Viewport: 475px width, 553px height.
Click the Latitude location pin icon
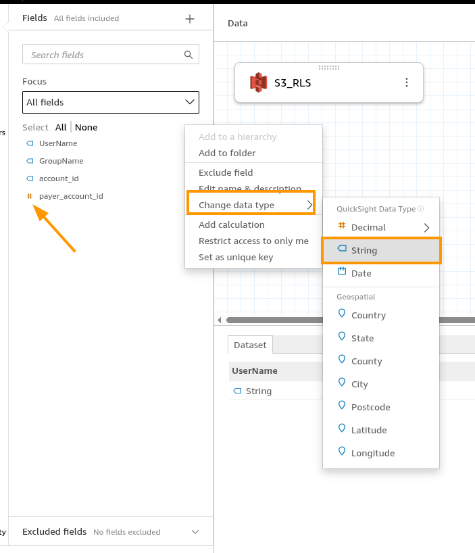click(x=342, y=428)
